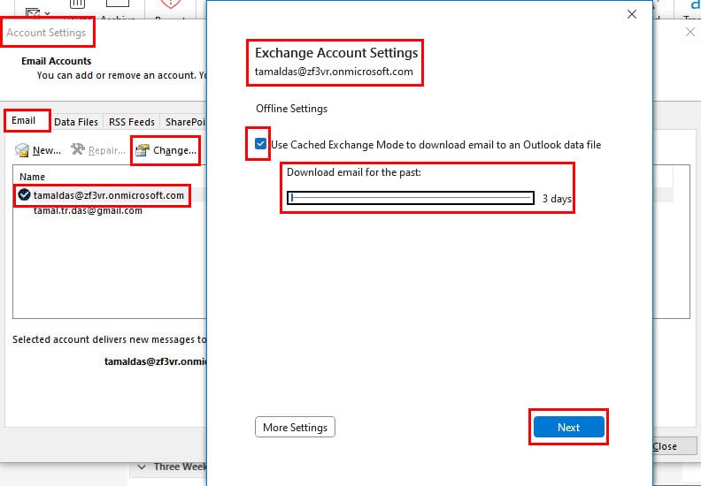
Task: Click the email address under Exchange title
Action: pos(334,72)
